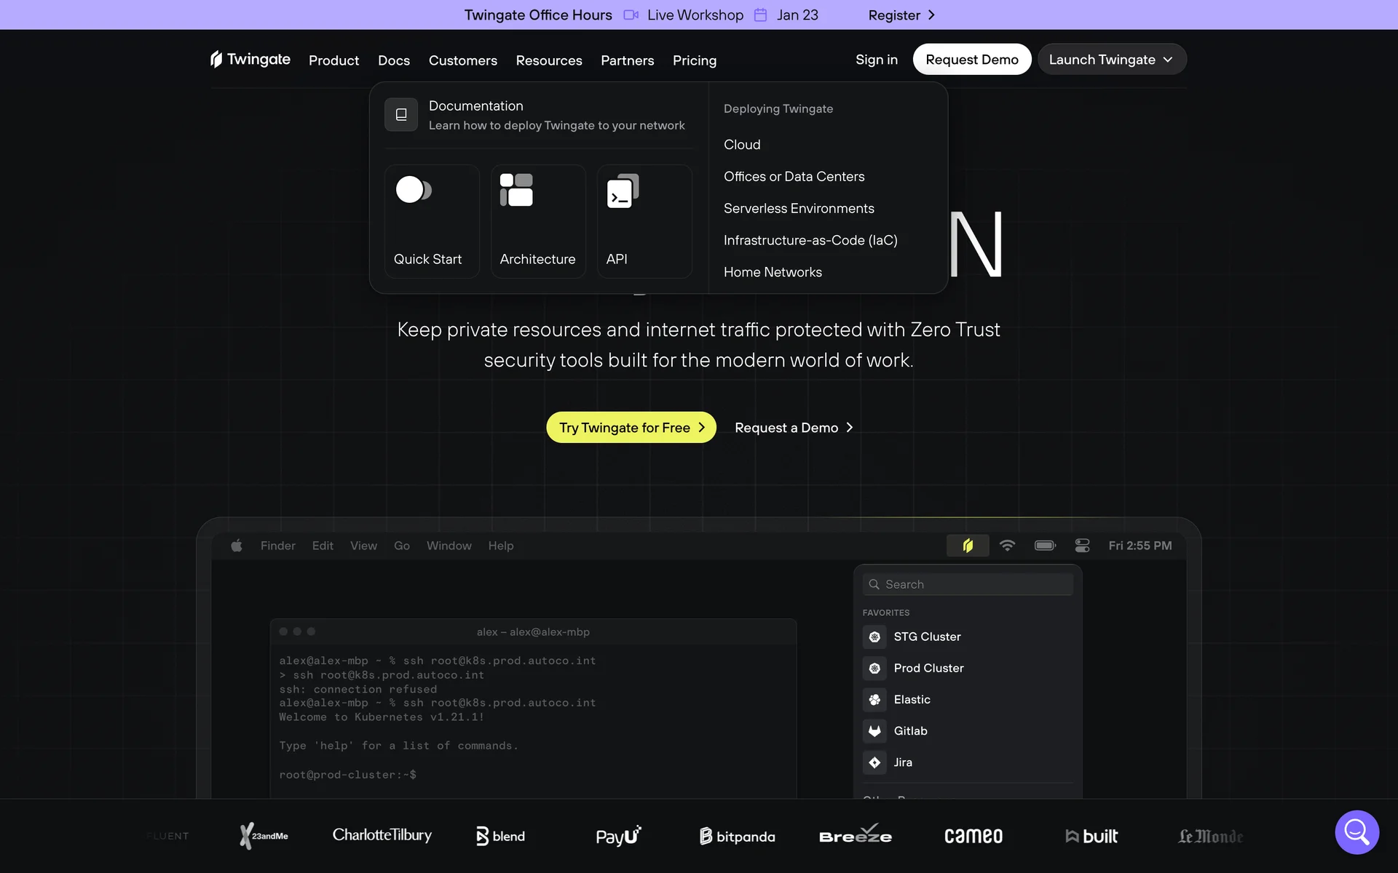Open the Product menu
This screenshot has width=1398, height=873.
coord(333,60)
